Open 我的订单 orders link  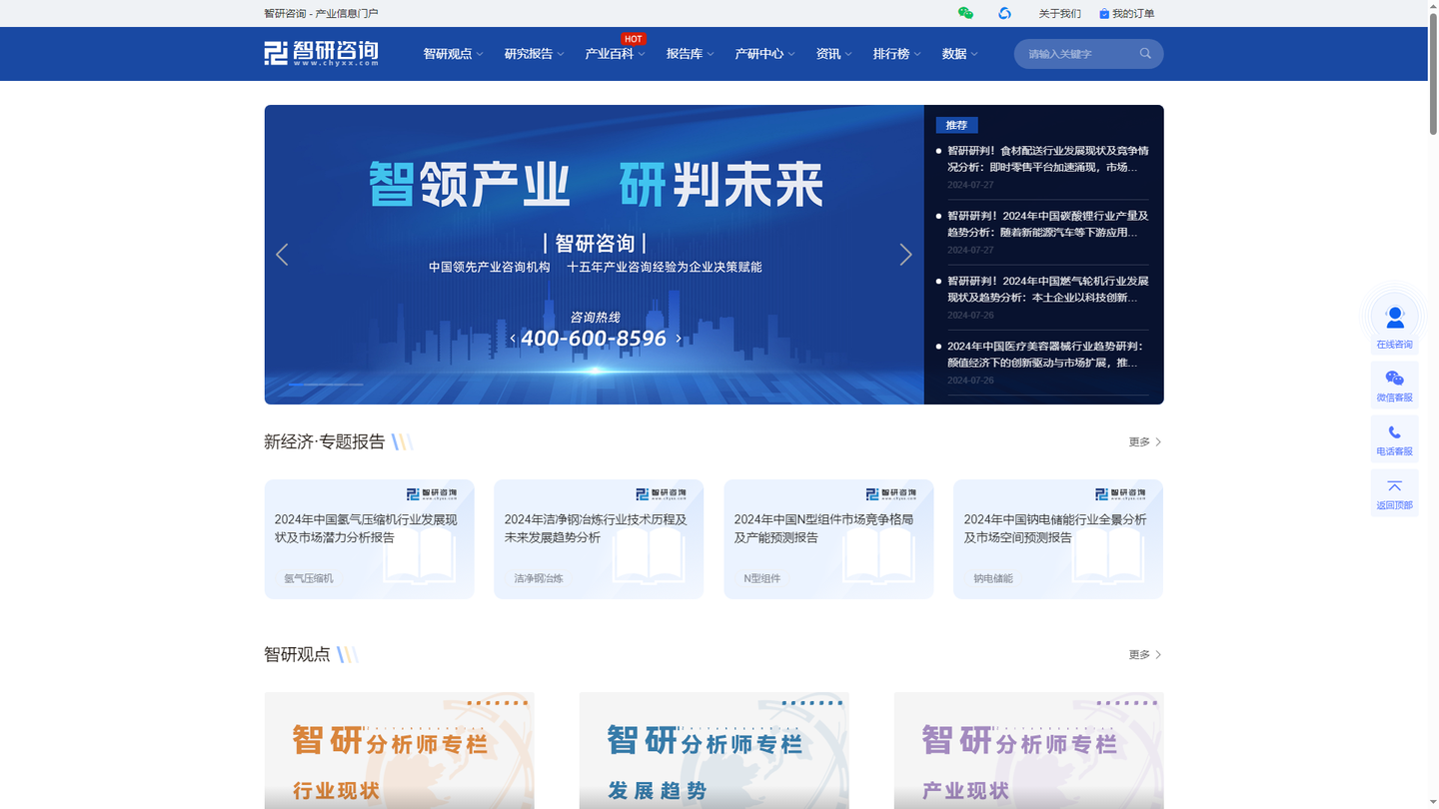pyautogui.click(x=1126, y=13)
